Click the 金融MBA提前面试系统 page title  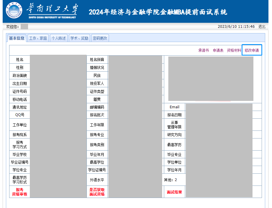click(158, 12)
